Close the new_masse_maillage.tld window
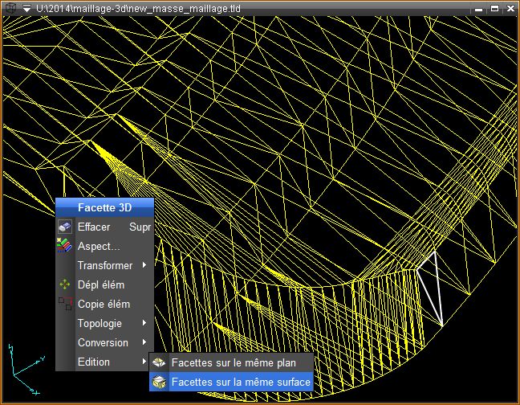Screen dimensions: 520x405 point(509,9)
